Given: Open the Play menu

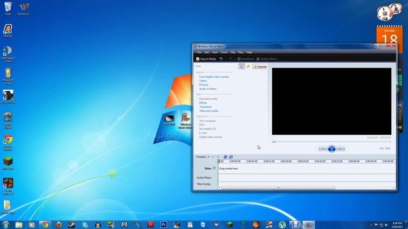Looking at the screenshot, I should click(241, 52).
